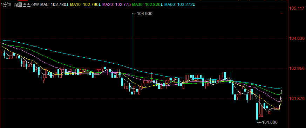Click the 105.117 price axis label
This screenshot has width=306, height=128.
tap(297, 8)
